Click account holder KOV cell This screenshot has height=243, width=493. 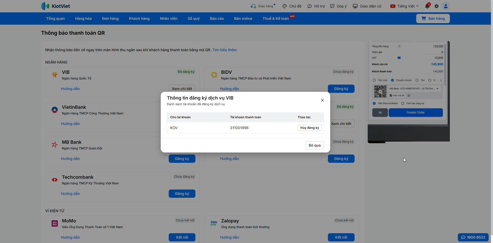(174, 128)
